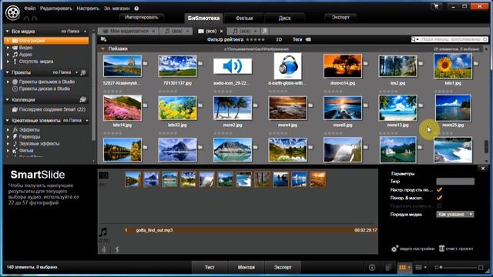Click the info circle icon in bottom bar
The image size is (493, 277).
[x=371, y=267]
